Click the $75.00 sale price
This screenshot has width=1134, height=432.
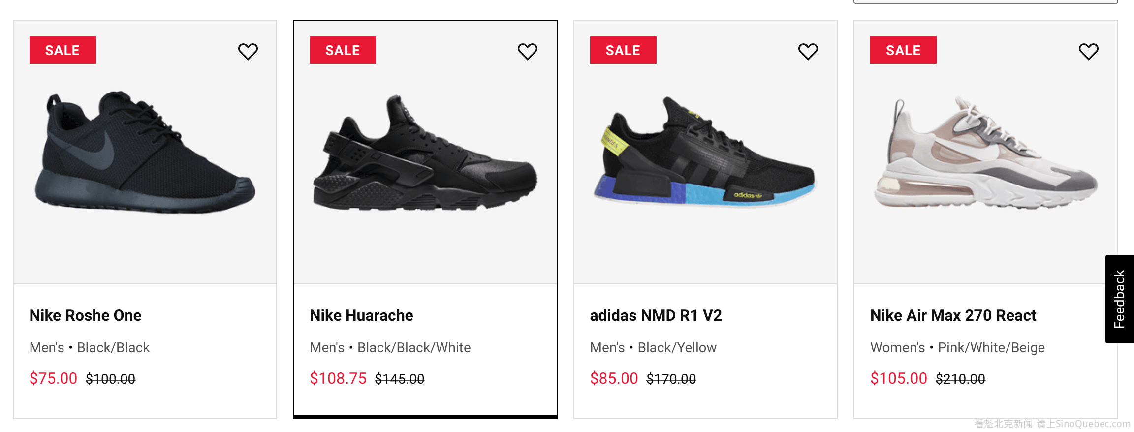coord(53,378)
